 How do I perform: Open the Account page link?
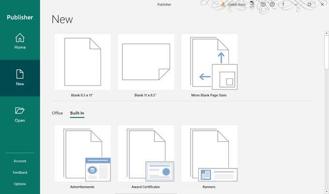point(20,161)
